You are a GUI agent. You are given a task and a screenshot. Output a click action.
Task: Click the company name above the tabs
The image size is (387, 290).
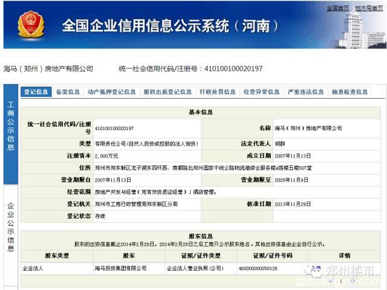pos(48,68)
